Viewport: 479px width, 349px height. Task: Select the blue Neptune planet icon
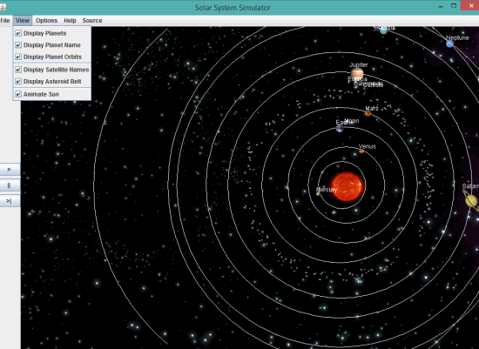(449, 44)
